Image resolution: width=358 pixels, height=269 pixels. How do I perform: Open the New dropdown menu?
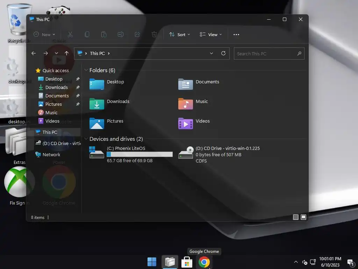(x=44, y=35)
